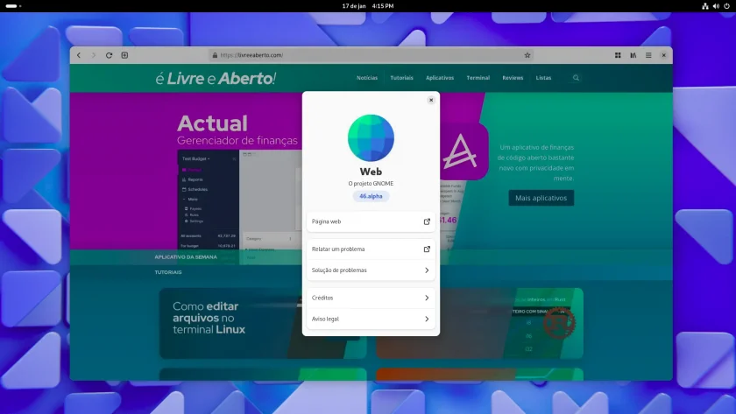Open Terminal in site navigation
736x414 pixels.
pos(478,78)
